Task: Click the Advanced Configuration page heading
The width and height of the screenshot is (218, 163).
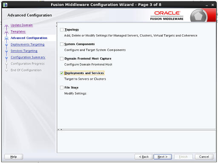Action: coord(29,15)
